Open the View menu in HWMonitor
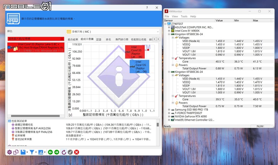This screenshot has width=278, height=165. click(175, 16)
